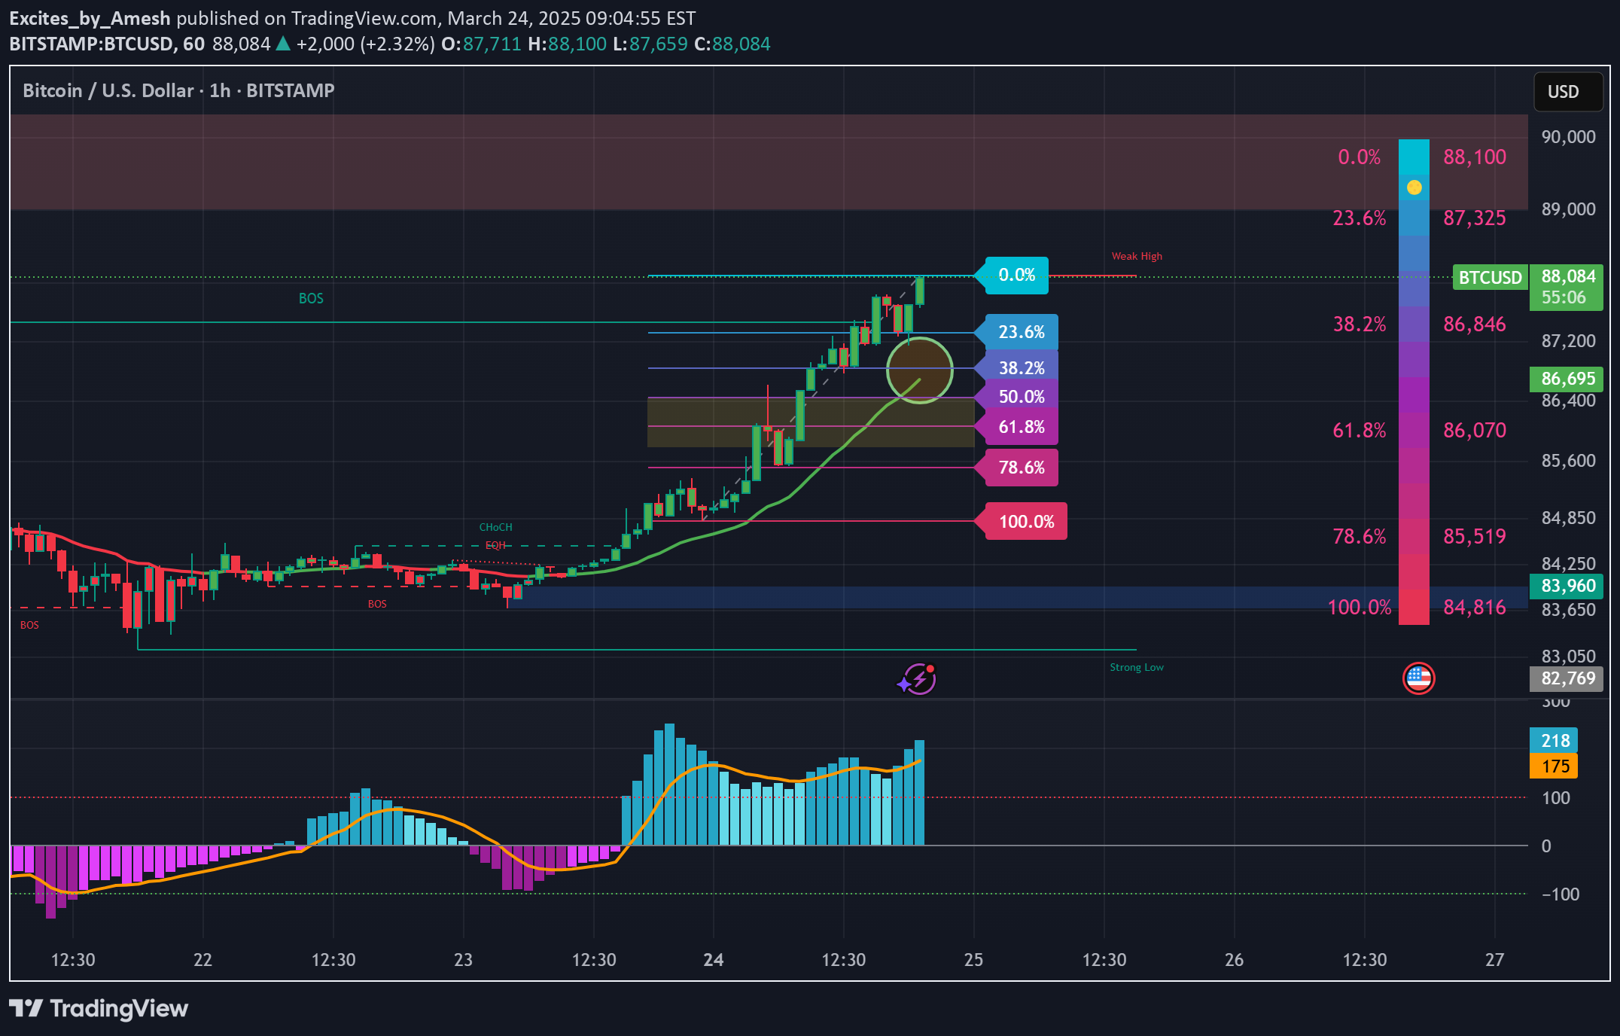Click the green 'BOS' label near top left
The height and width of the screenshot is (1036, 1620).
point(311,298)
